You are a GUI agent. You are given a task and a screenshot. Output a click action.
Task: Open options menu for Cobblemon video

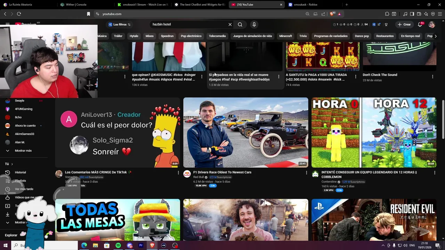(435, 173)
